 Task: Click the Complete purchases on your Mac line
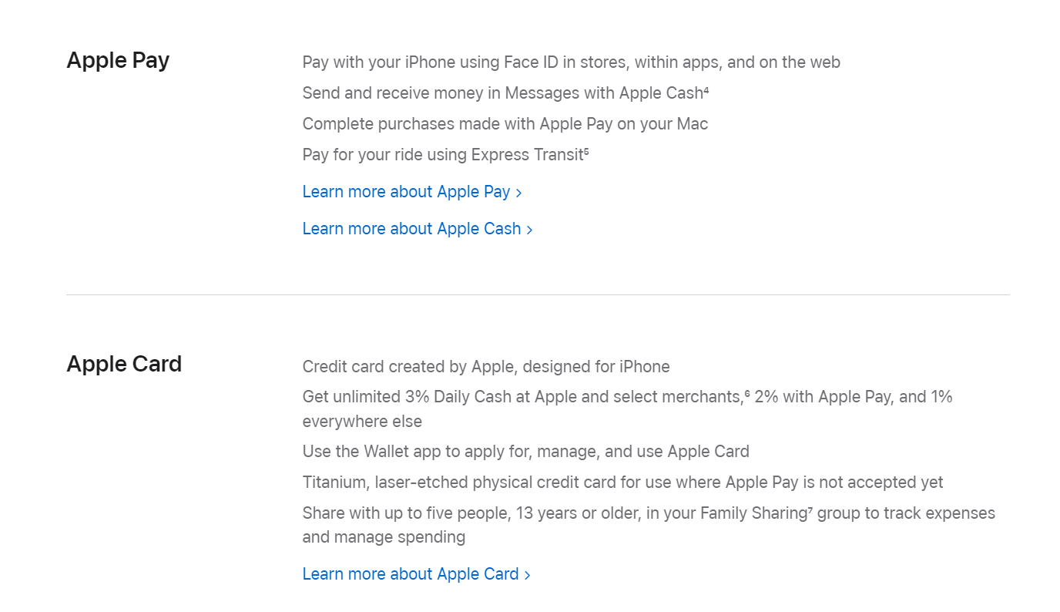[x=505, y=124]
